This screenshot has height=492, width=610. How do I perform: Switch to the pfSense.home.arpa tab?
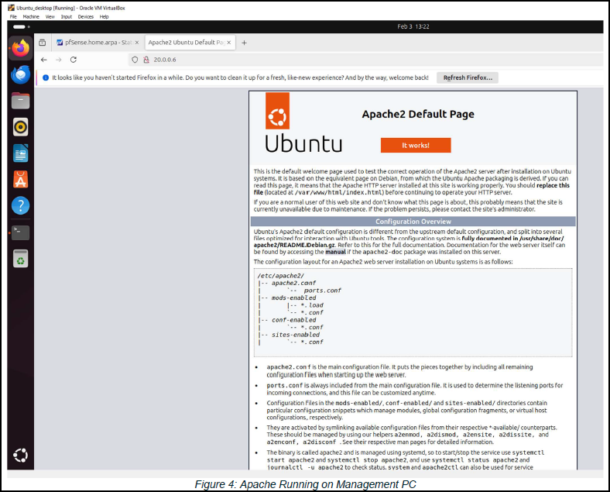(x=98, y=43)
